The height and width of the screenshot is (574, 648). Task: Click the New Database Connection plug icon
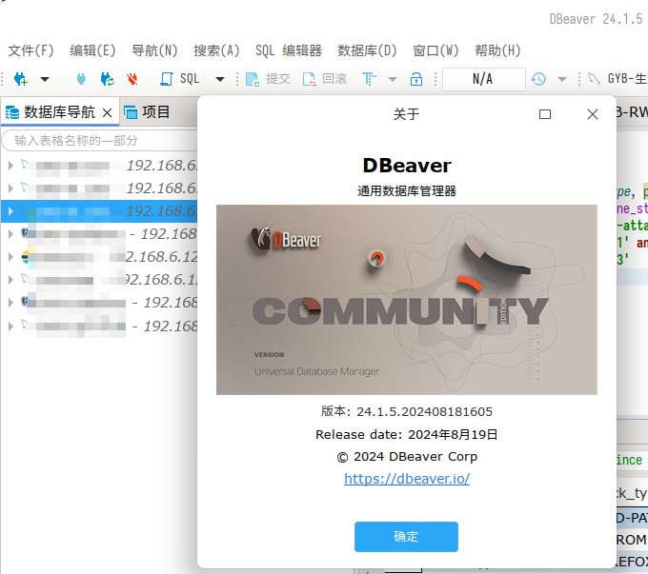21,79
